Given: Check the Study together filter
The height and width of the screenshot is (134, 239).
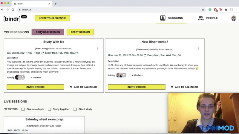Looking at the screenshot, I should 49,109.
